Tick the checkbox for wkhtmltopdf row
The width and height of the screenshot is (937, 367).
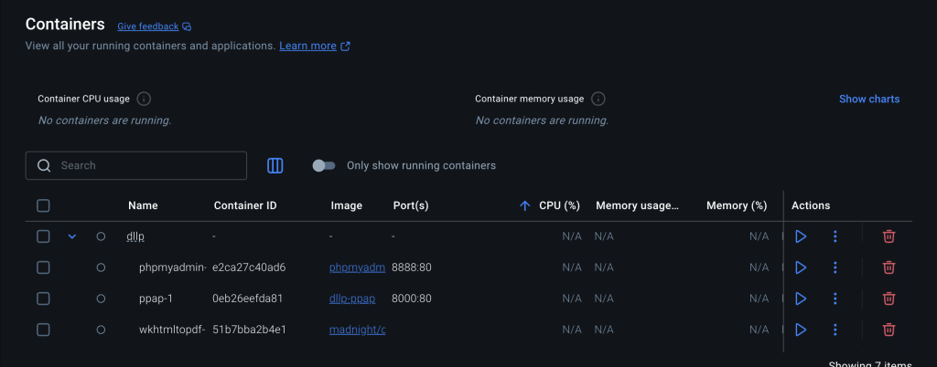[x=43, y=330]
